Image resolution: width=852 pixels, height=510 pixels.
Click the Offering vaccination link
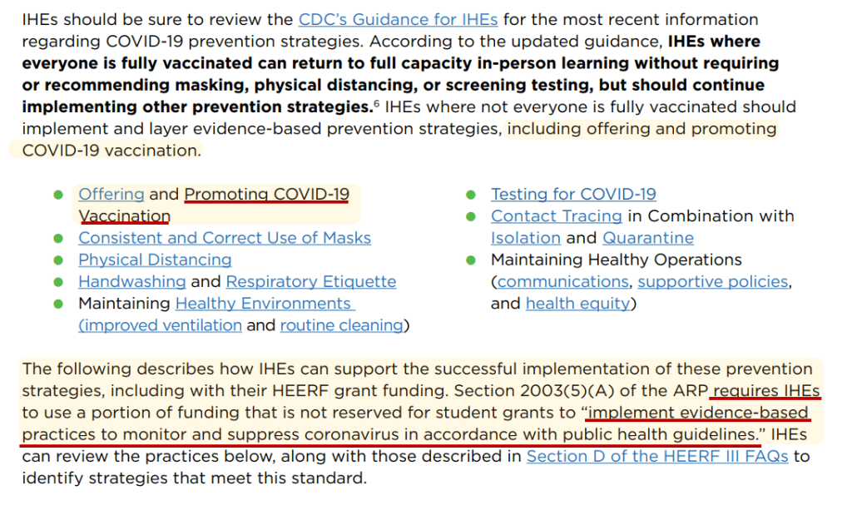coord(111,194)
